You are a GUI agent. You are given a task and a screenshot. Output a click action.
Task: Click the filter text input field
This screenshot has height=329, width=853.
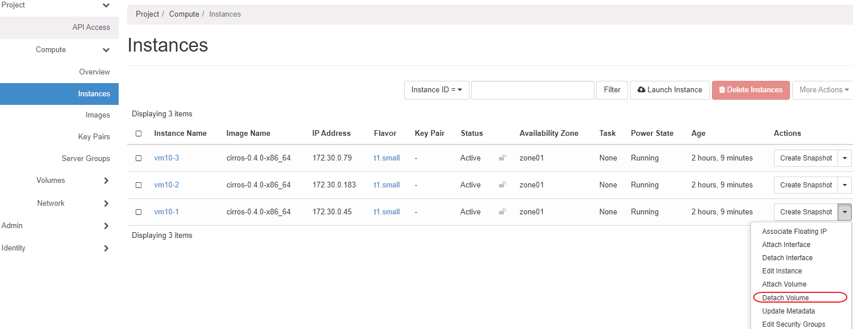(532, 90)
